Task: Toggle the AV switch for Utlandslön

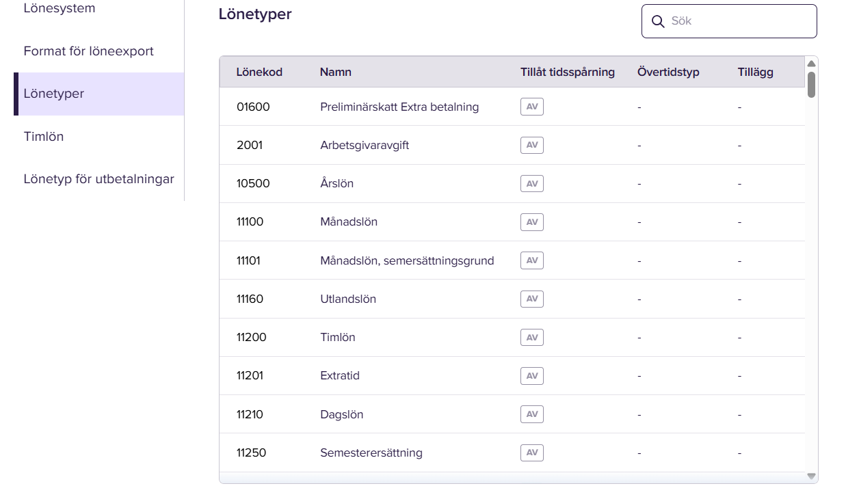Action: coord(532,299)
